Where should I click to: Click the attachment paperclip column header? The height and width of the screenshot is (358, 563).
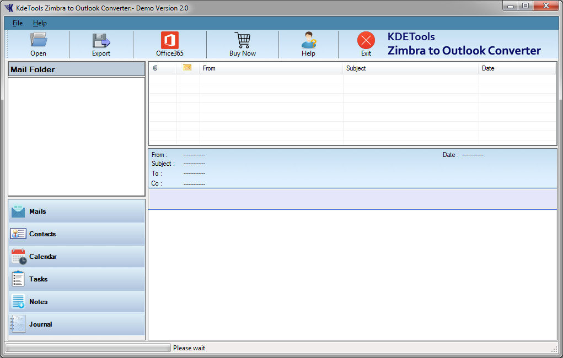156,68
